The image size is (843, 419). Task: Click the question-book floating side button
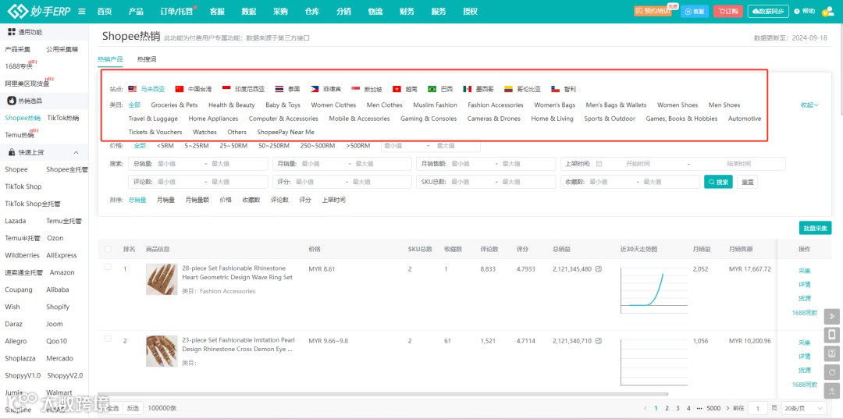tap(832, 354)
